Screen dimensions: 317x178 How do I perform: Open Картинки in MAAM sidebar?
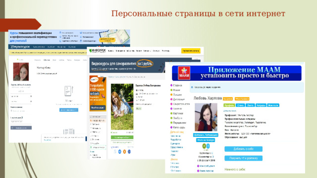[178, 113]
